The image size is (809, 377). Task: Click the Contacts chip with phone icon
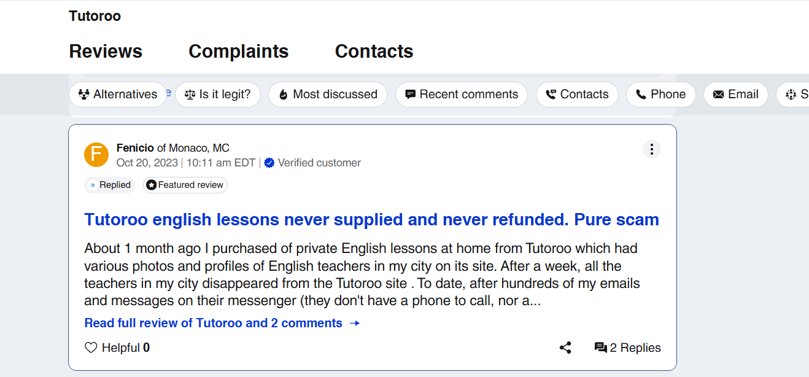coord(576,95)
